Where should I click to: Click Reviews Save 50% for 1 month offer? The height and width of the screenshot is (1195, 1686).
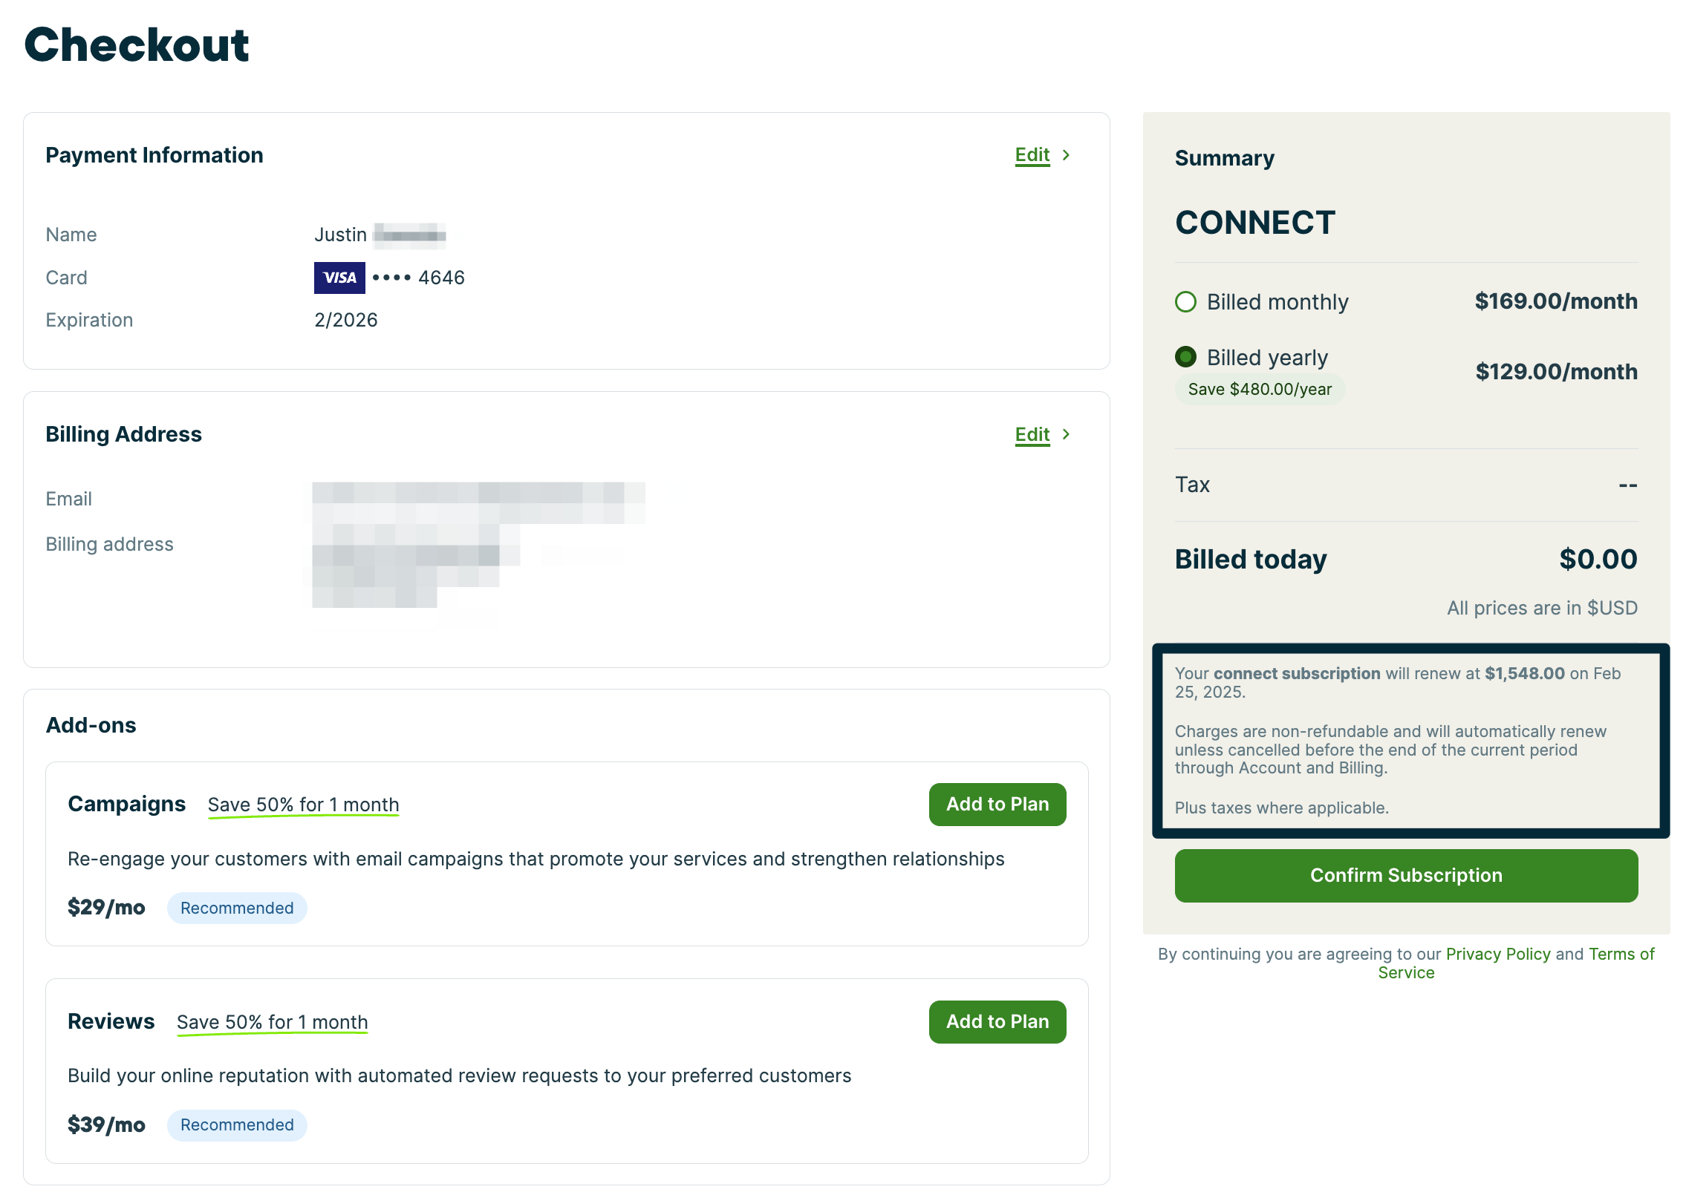tap(272, 1023)
